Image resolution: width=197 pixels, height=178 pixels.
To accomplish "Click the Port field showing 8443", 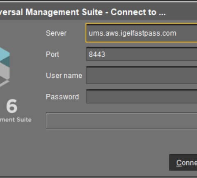I will (x=142, y=54).
